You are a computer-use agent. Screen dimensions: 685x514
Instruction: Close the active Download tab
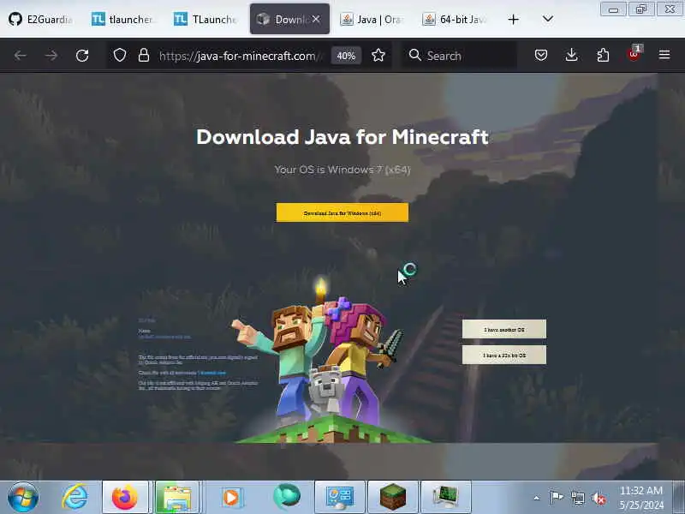point(316,19)
